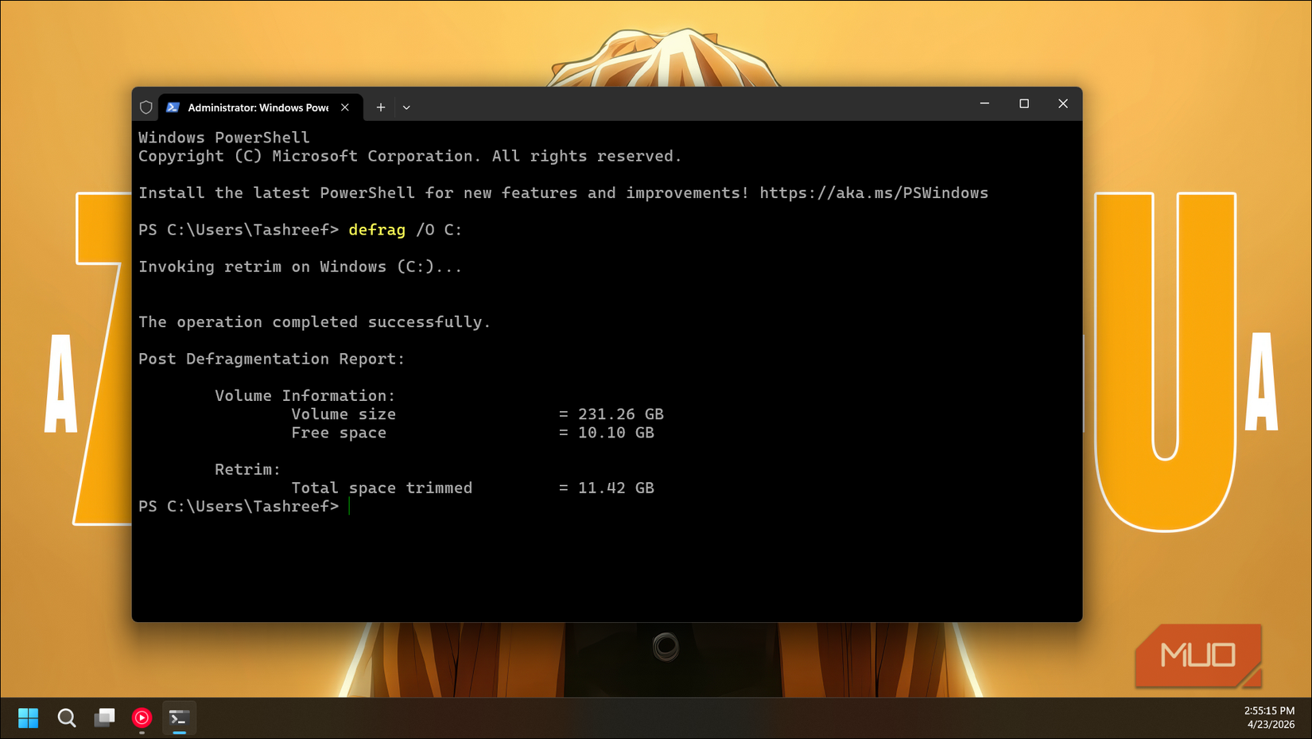Place the cursor at the PowerShell prompt
The height and width of the screenshot is (739, 1312).
click(x=348, y=506)
